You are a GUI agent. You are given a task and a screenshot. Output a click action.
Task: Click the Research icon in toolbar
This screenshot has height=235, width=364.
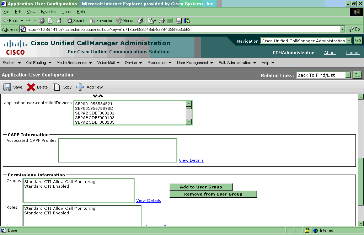click(187, 21)
